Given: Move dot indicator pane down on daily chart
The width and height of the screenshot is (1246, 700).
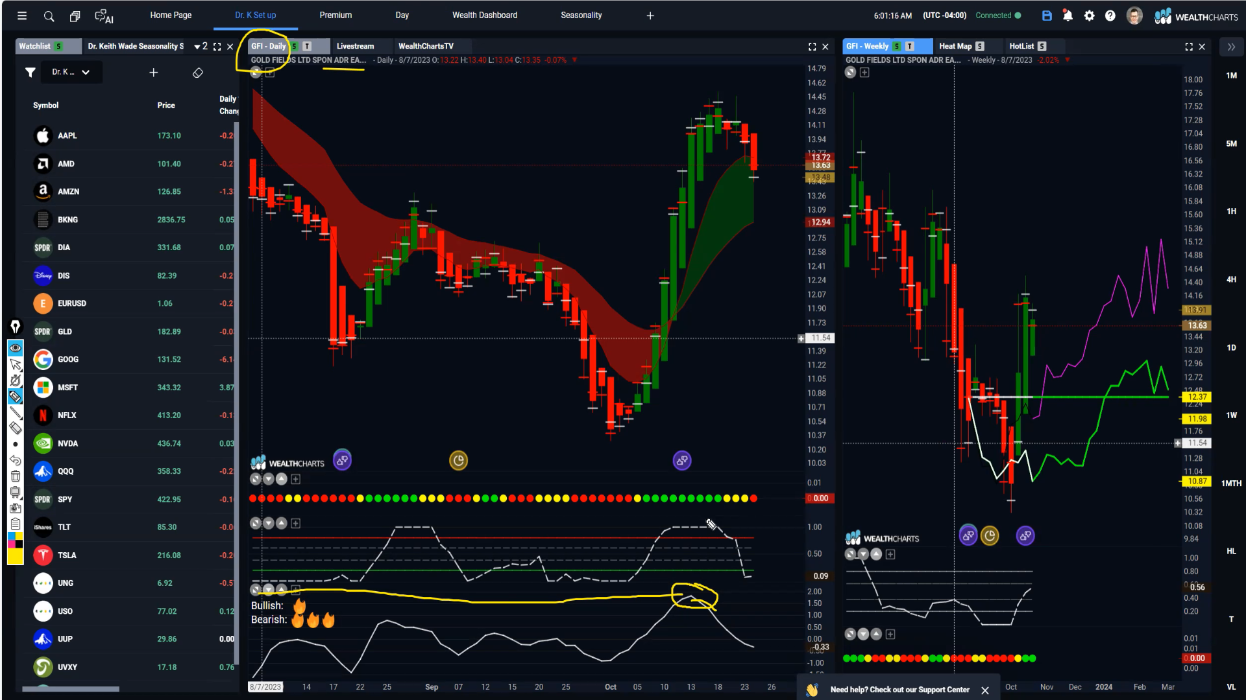Looking at the screenshot, I should 269,479.
